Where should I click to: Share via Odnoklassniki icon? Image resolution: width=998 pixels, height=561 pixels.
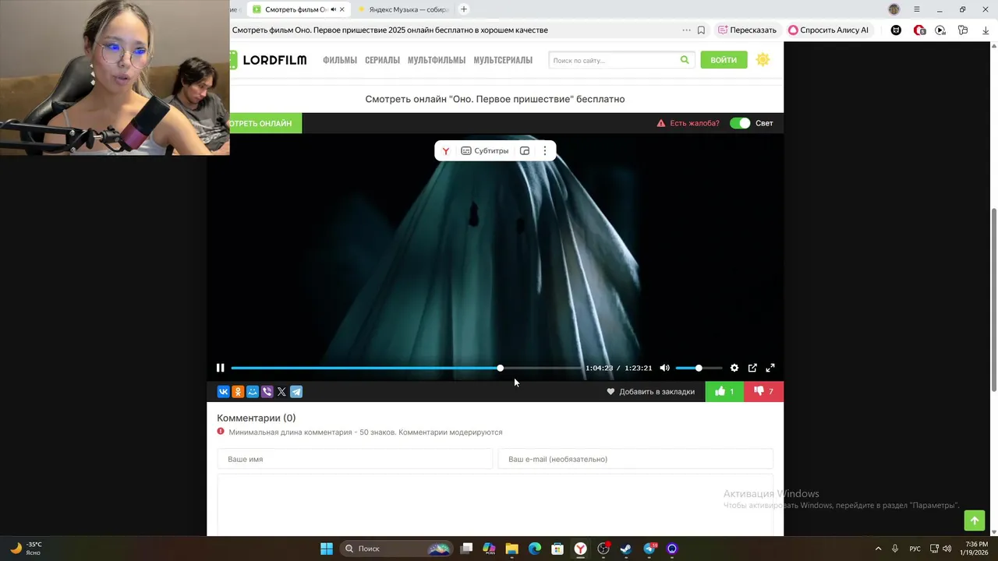tap(238, 392)
